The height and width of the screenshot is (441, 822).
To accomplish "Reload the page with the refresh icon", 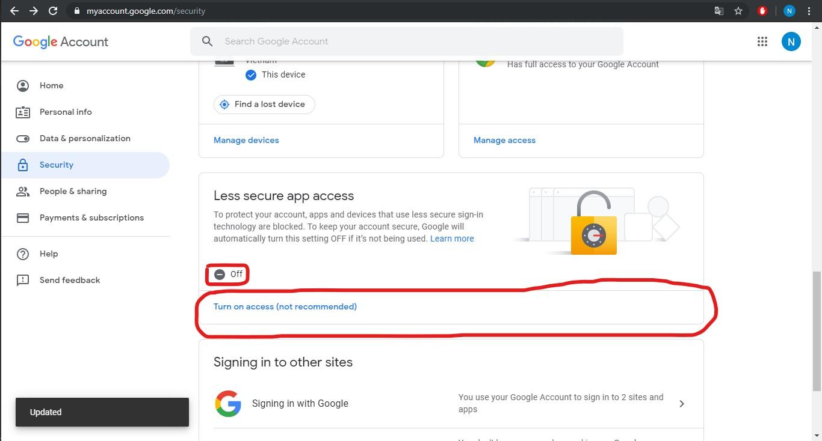I will [x=53, y=11].
